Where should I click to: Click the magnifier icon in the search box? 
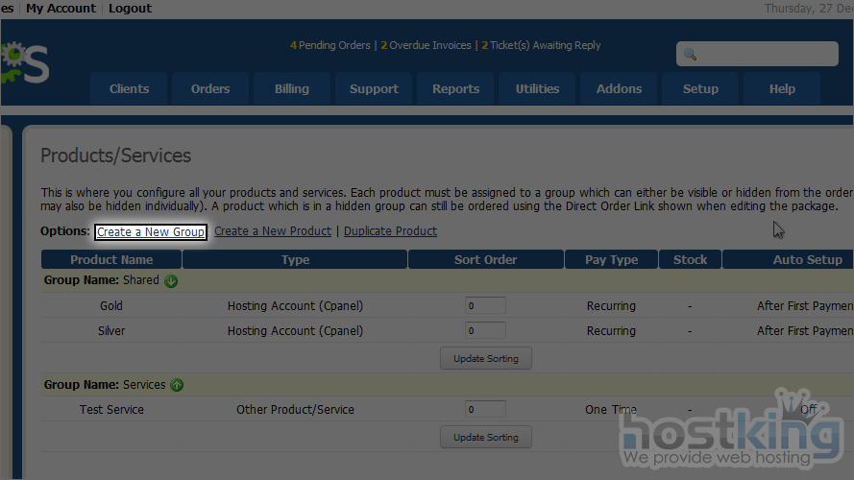tap(690, 55)
